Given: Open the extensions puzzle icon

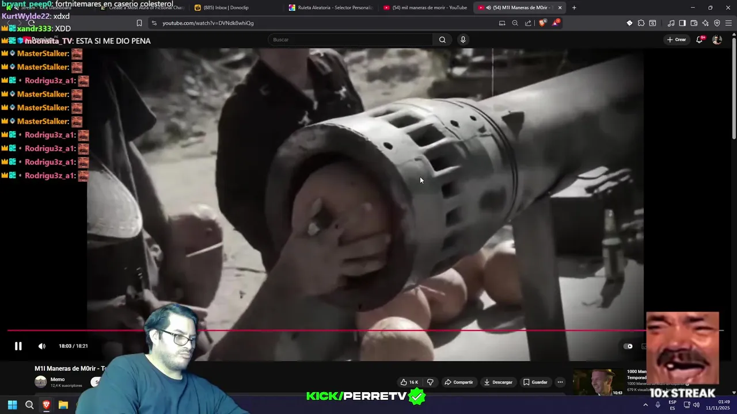Looking at the screenshot, I should point(641,23).
